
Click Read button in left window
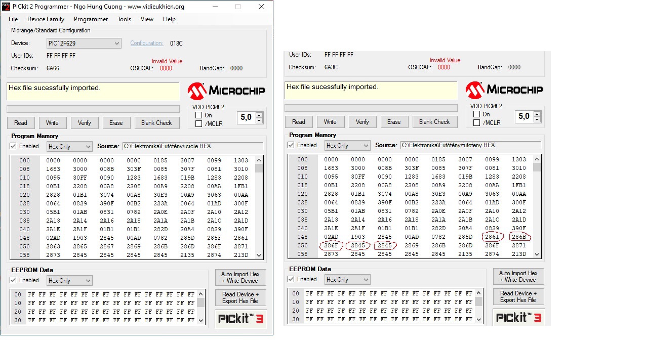pos(21,123)
